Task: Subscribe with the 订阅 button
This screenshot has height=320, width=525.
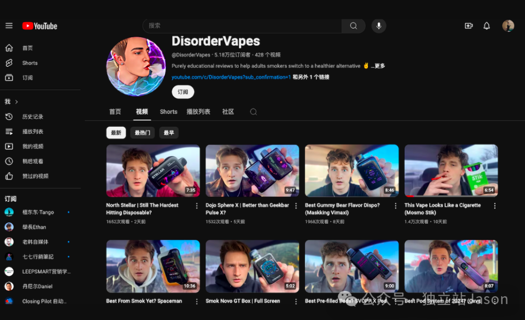Action: (x=183, y=92)
